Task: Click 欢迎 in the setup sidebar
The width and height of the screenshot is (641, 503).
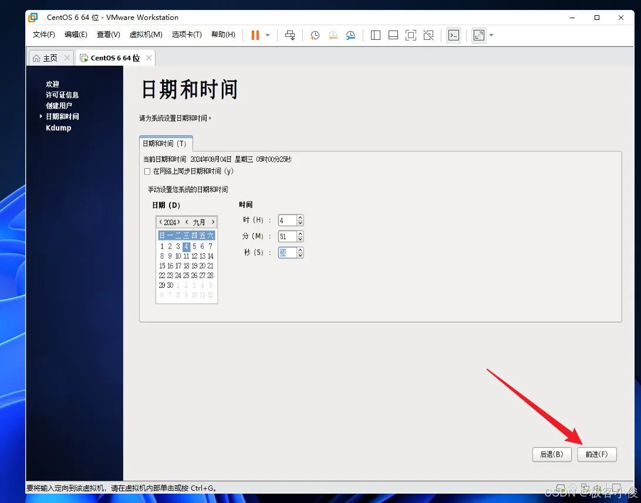Action: point(52,84)
